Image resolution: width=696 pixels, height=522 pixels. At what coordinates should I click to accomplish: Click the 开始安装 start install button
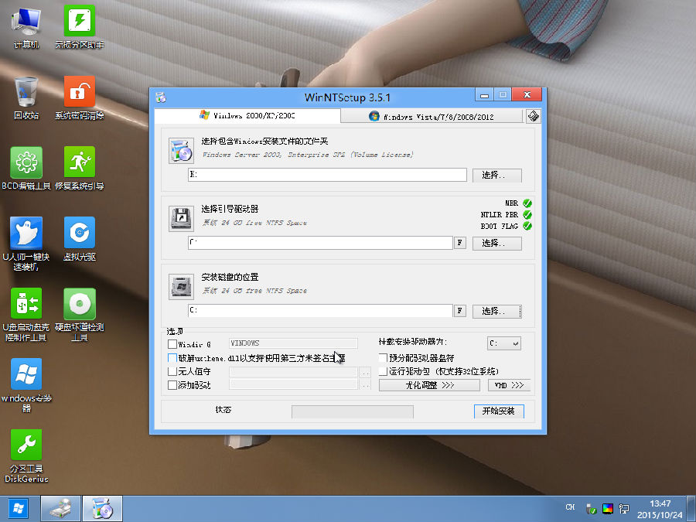(x=498, y=411)
